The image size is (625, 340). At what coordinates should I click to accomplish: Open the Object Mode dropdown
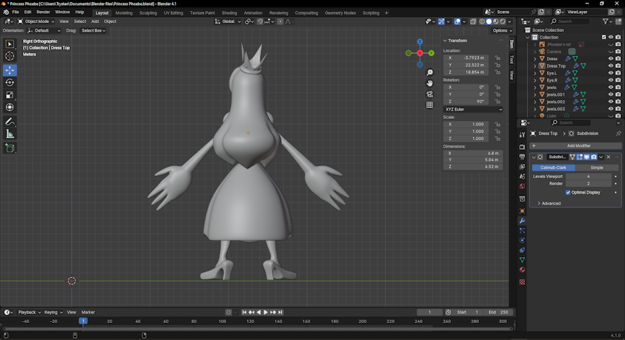tap(36, 22)
